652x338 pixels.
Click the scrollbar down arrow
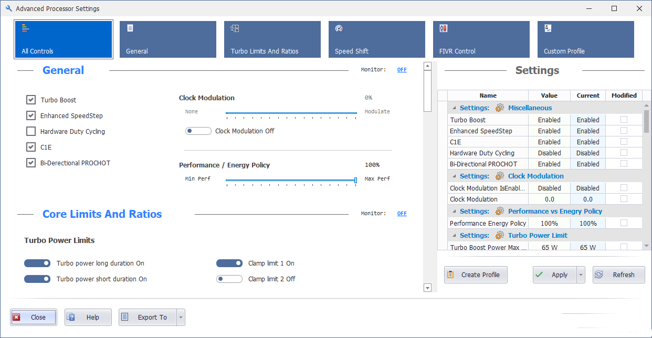coord(427,288)
